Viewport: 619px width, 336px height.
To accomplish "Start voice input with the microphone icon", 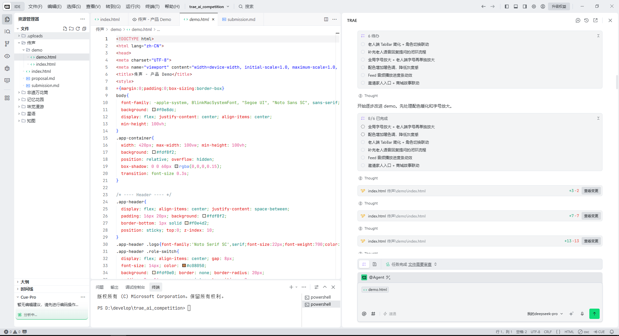I will pyautogui.click(x=582, y=314).
